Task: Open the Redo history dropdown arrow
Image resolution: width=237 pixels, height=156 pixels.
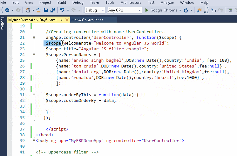Action: (x=79, y=10)
